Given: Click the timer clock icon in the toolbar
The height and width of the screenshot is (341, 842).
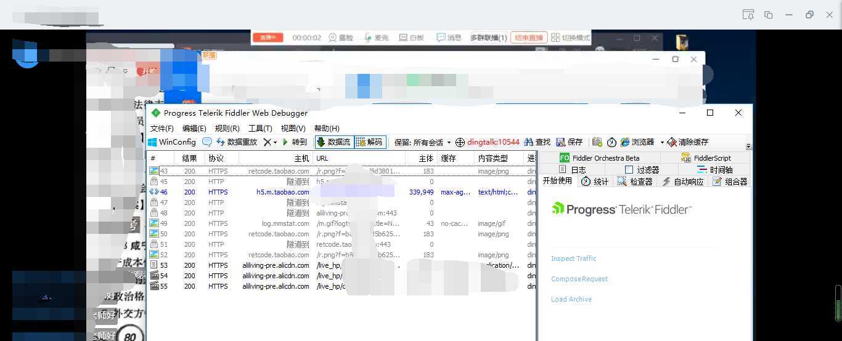Looking at the screenshot, I should pyautogui.click(x=611, y=142).
